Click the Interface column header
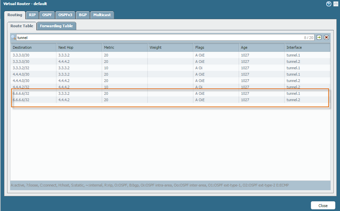The image size is (340, 211). [306, 47]
